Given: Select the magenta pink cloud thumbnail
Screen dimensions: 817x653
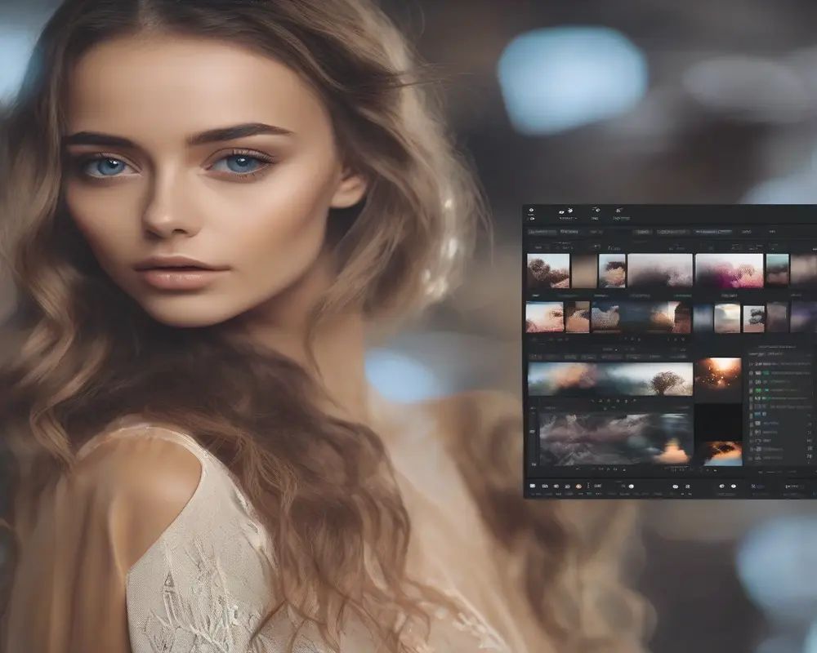Looking at the screenshot, I should (x=729, y=271).
